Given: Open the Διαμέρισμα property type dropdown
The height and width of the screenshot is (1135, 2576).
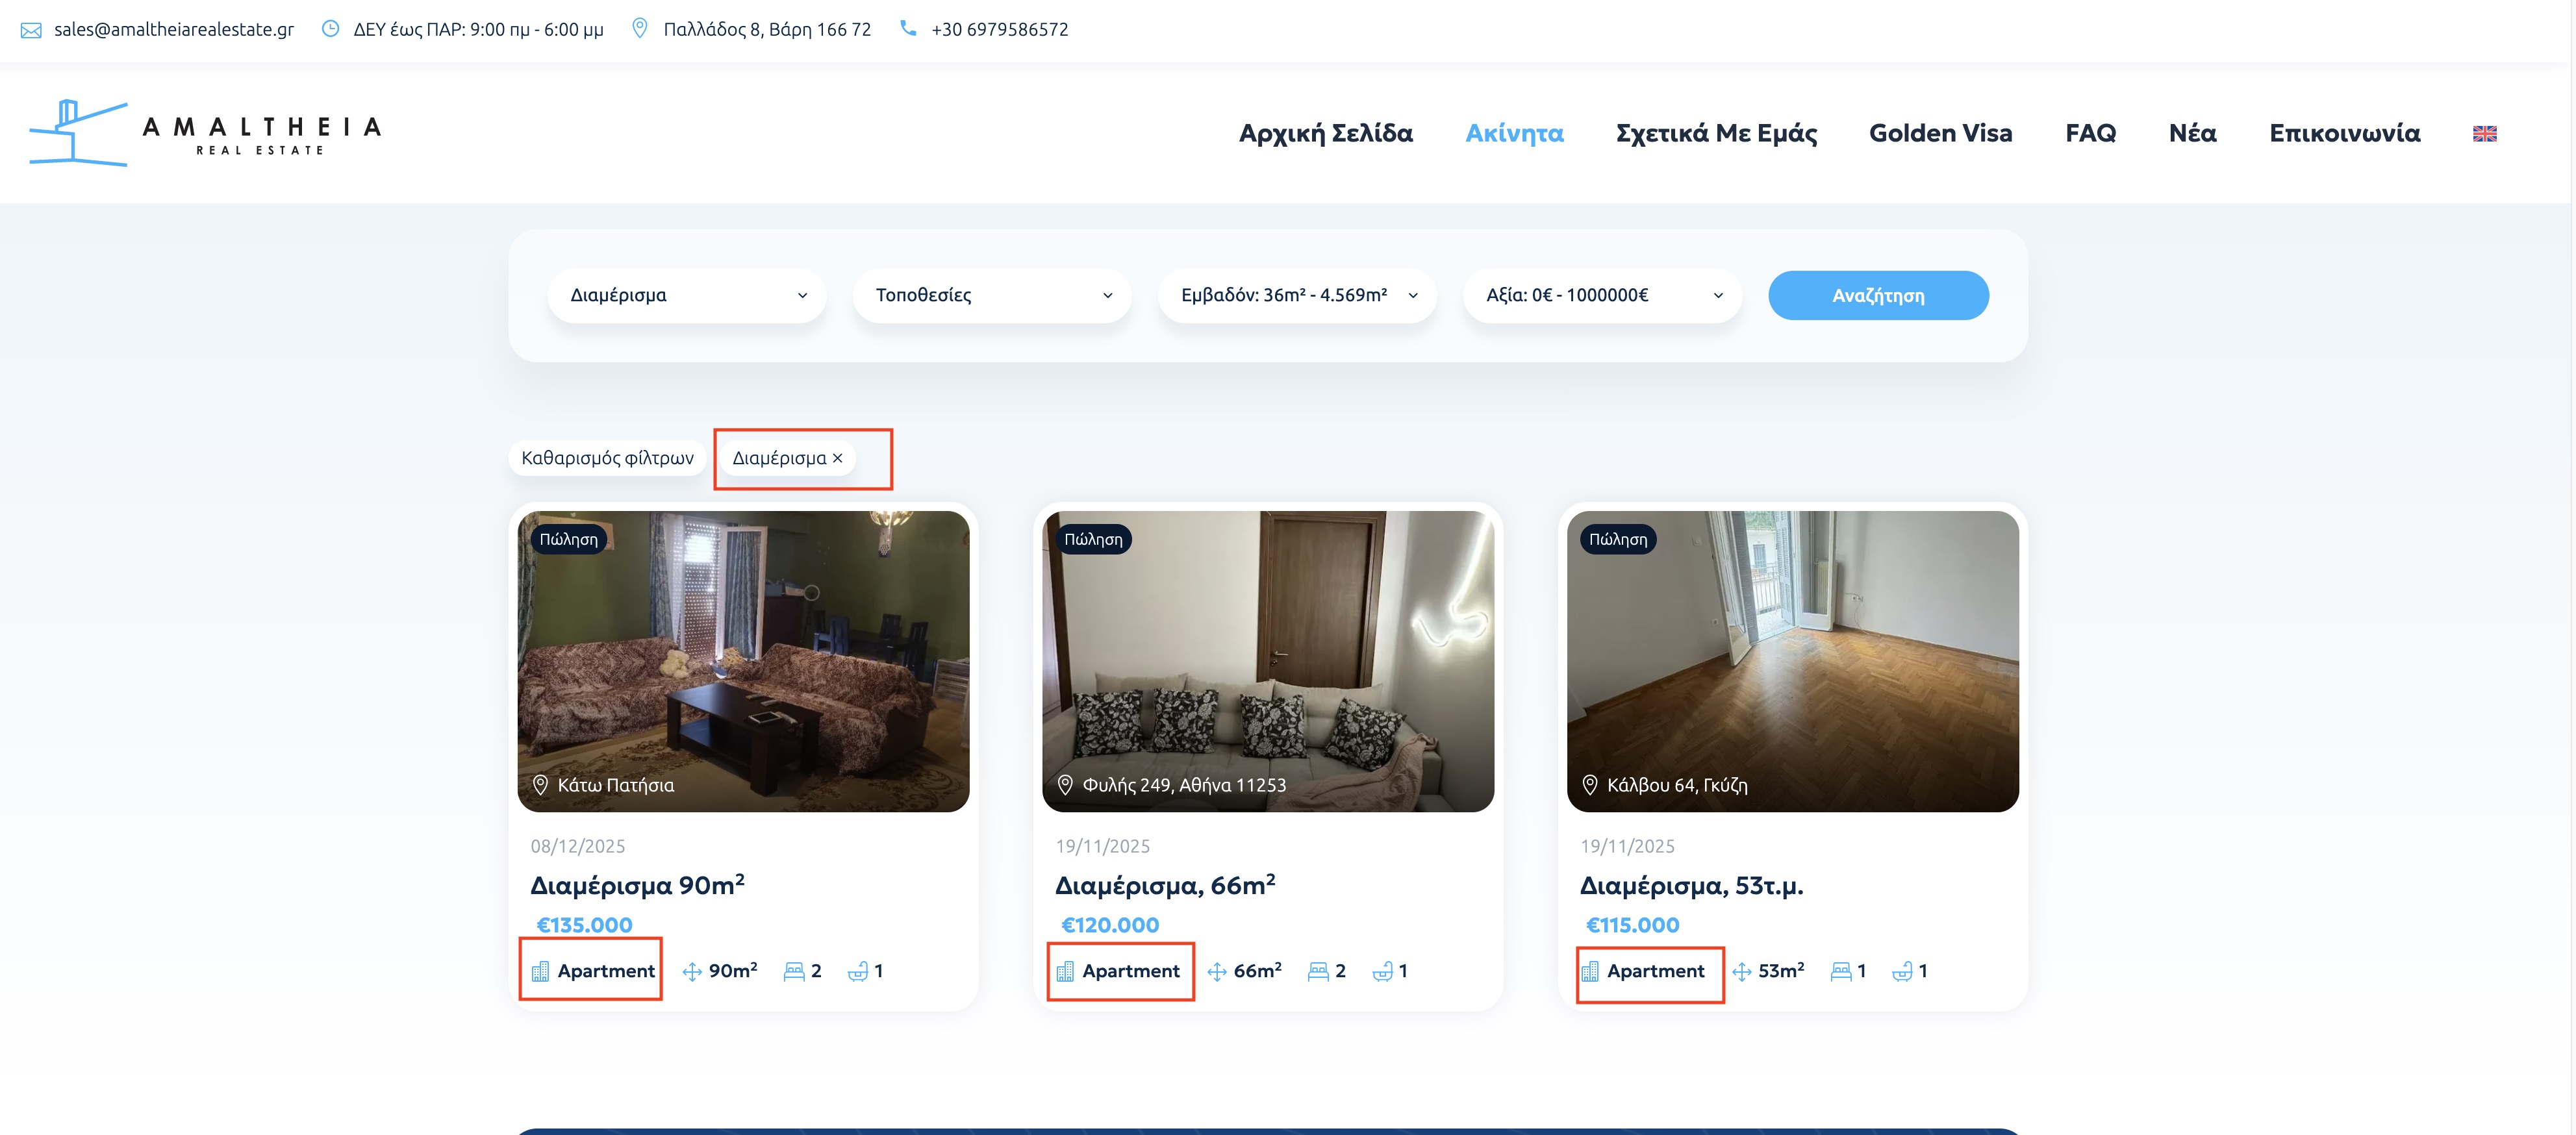Looking at the screenshot, I should coord(687,295).
